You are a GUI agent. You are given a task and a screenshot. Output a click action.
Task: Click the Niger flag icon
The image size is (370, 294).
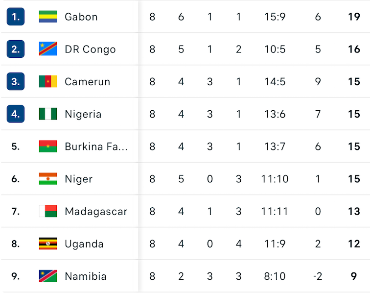[x=48, y=179]
